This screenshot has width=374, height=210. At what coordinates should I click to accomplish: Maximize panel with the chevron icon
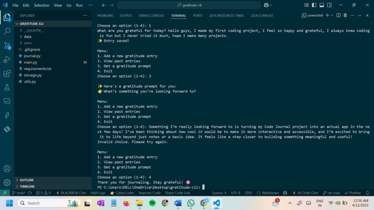tap(360, 15)
